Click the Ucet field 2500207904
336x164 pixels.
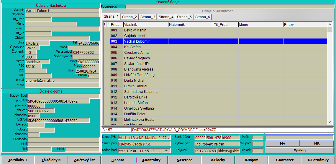pos(87,71)
